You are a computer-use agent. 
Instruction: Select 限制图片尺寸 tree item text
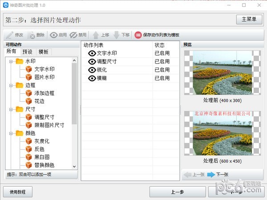click(x=49, y=125)
